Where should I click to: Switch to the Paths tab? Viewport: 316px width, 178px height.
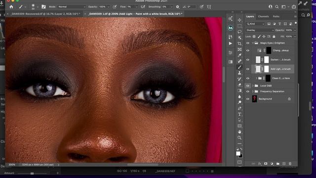[x=276, y=16]
